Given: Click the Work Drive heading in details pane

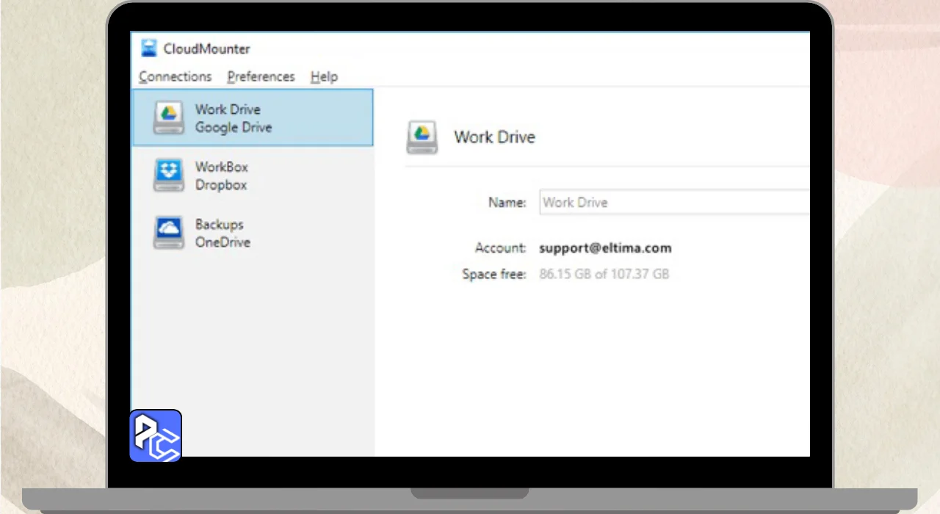Looking at the screenshot, I should [495, 137].
